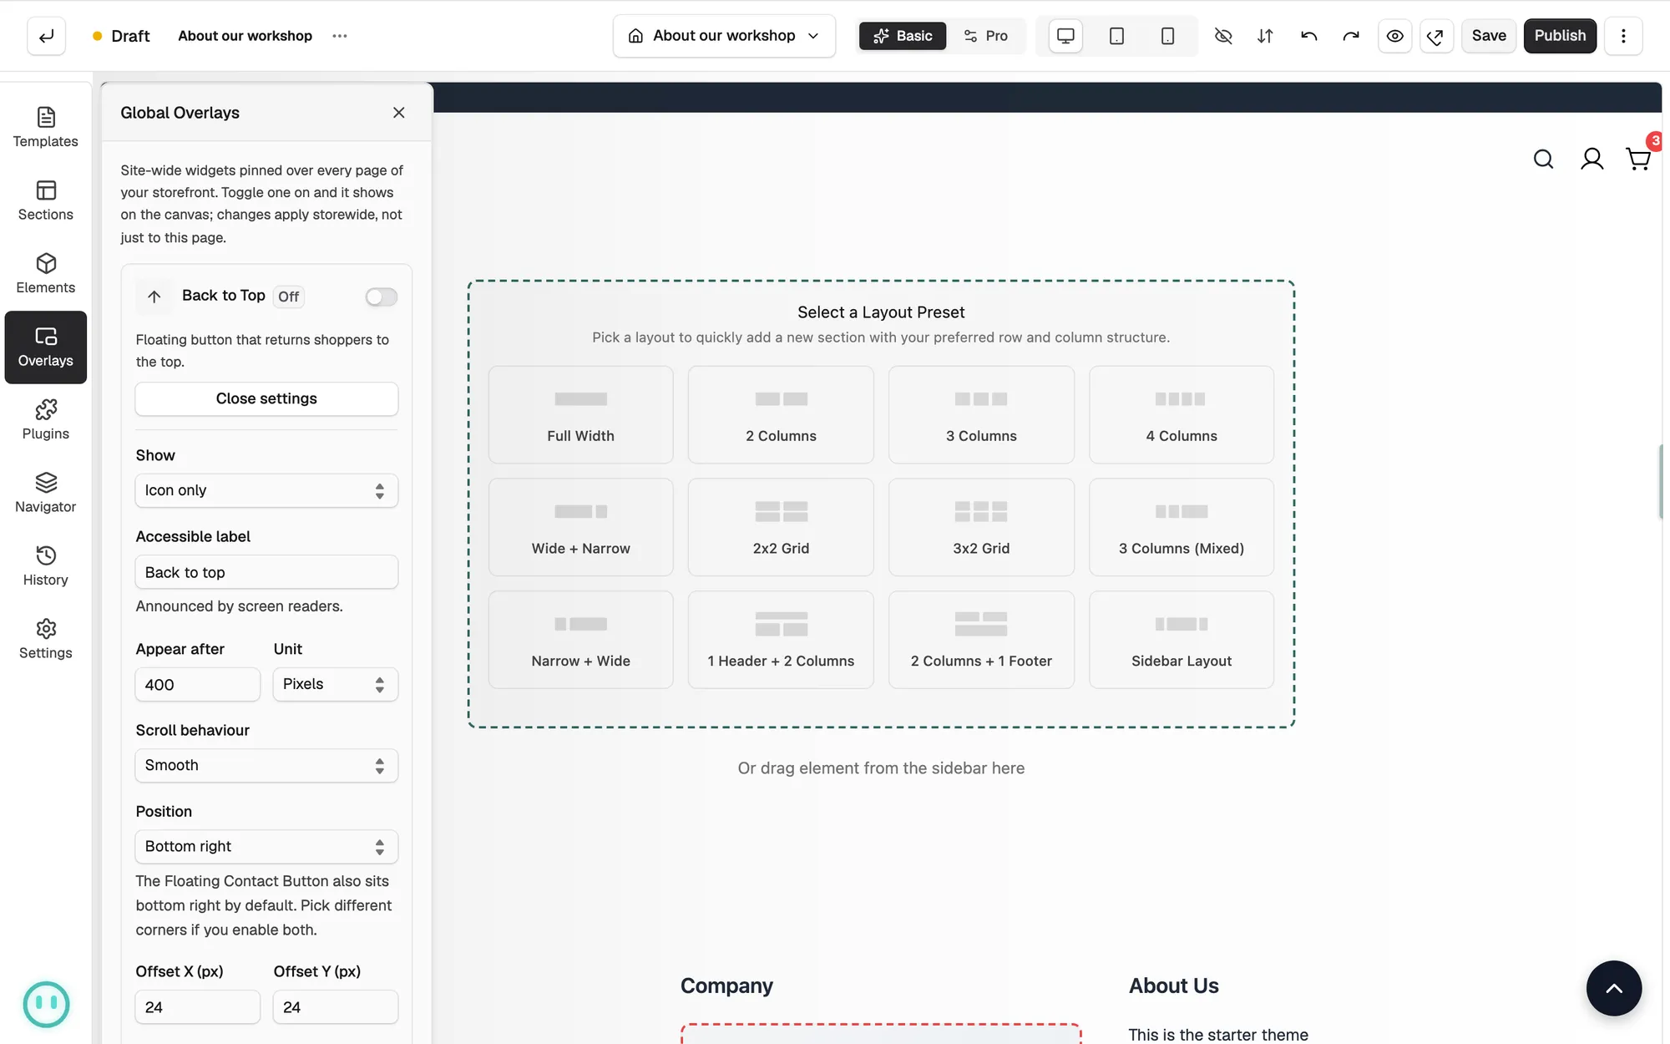
Task: Switch to Pro editor mode
Action: click(985, 36)
